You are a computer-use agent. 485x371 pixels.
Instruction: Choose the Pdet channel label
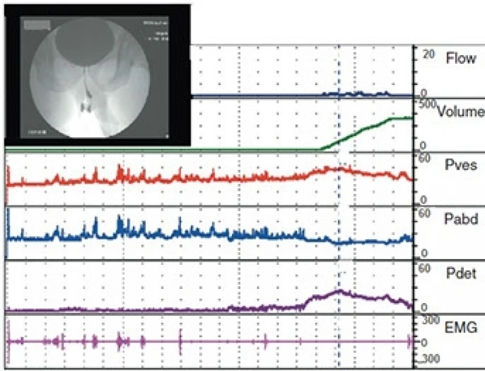[461, 273]
